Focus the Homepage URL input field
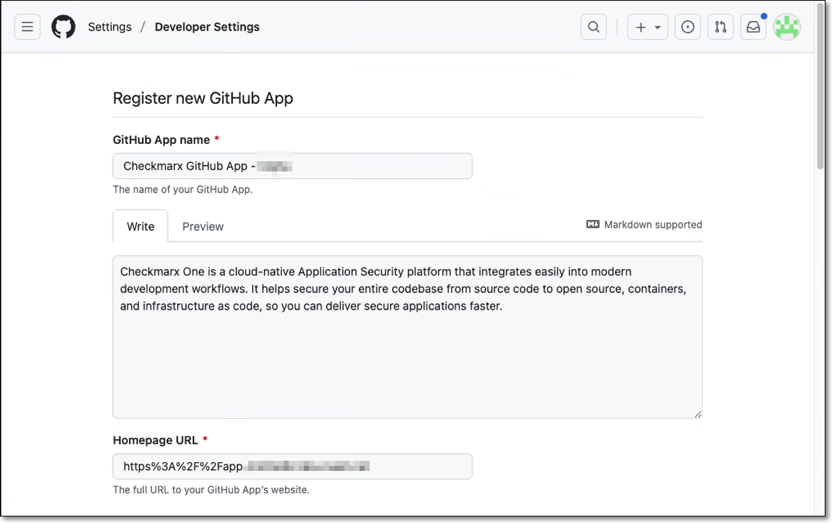The image size is (832, 523). 292,467
